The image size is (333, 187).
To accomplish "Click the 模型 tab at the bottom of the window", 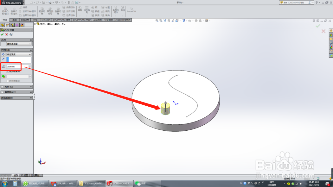I will pyautogui.click(x=16, y=175).
